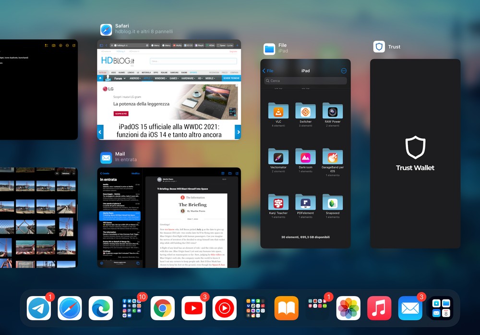Expand the MOBILE menu on HDblog
This screenshot has height=335, width=480.
click(210, 78)
